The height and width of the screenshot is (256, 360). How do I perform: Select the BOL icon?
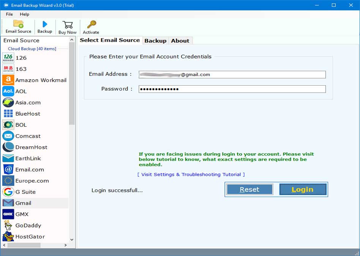[x=8, y=125]
